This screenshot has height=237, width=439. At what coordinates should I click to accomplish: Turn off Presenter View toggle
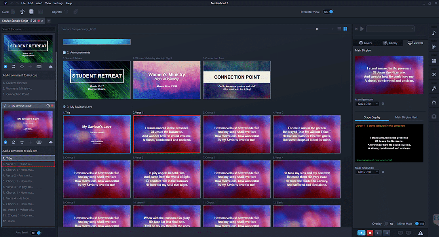(x=329, y=12)
